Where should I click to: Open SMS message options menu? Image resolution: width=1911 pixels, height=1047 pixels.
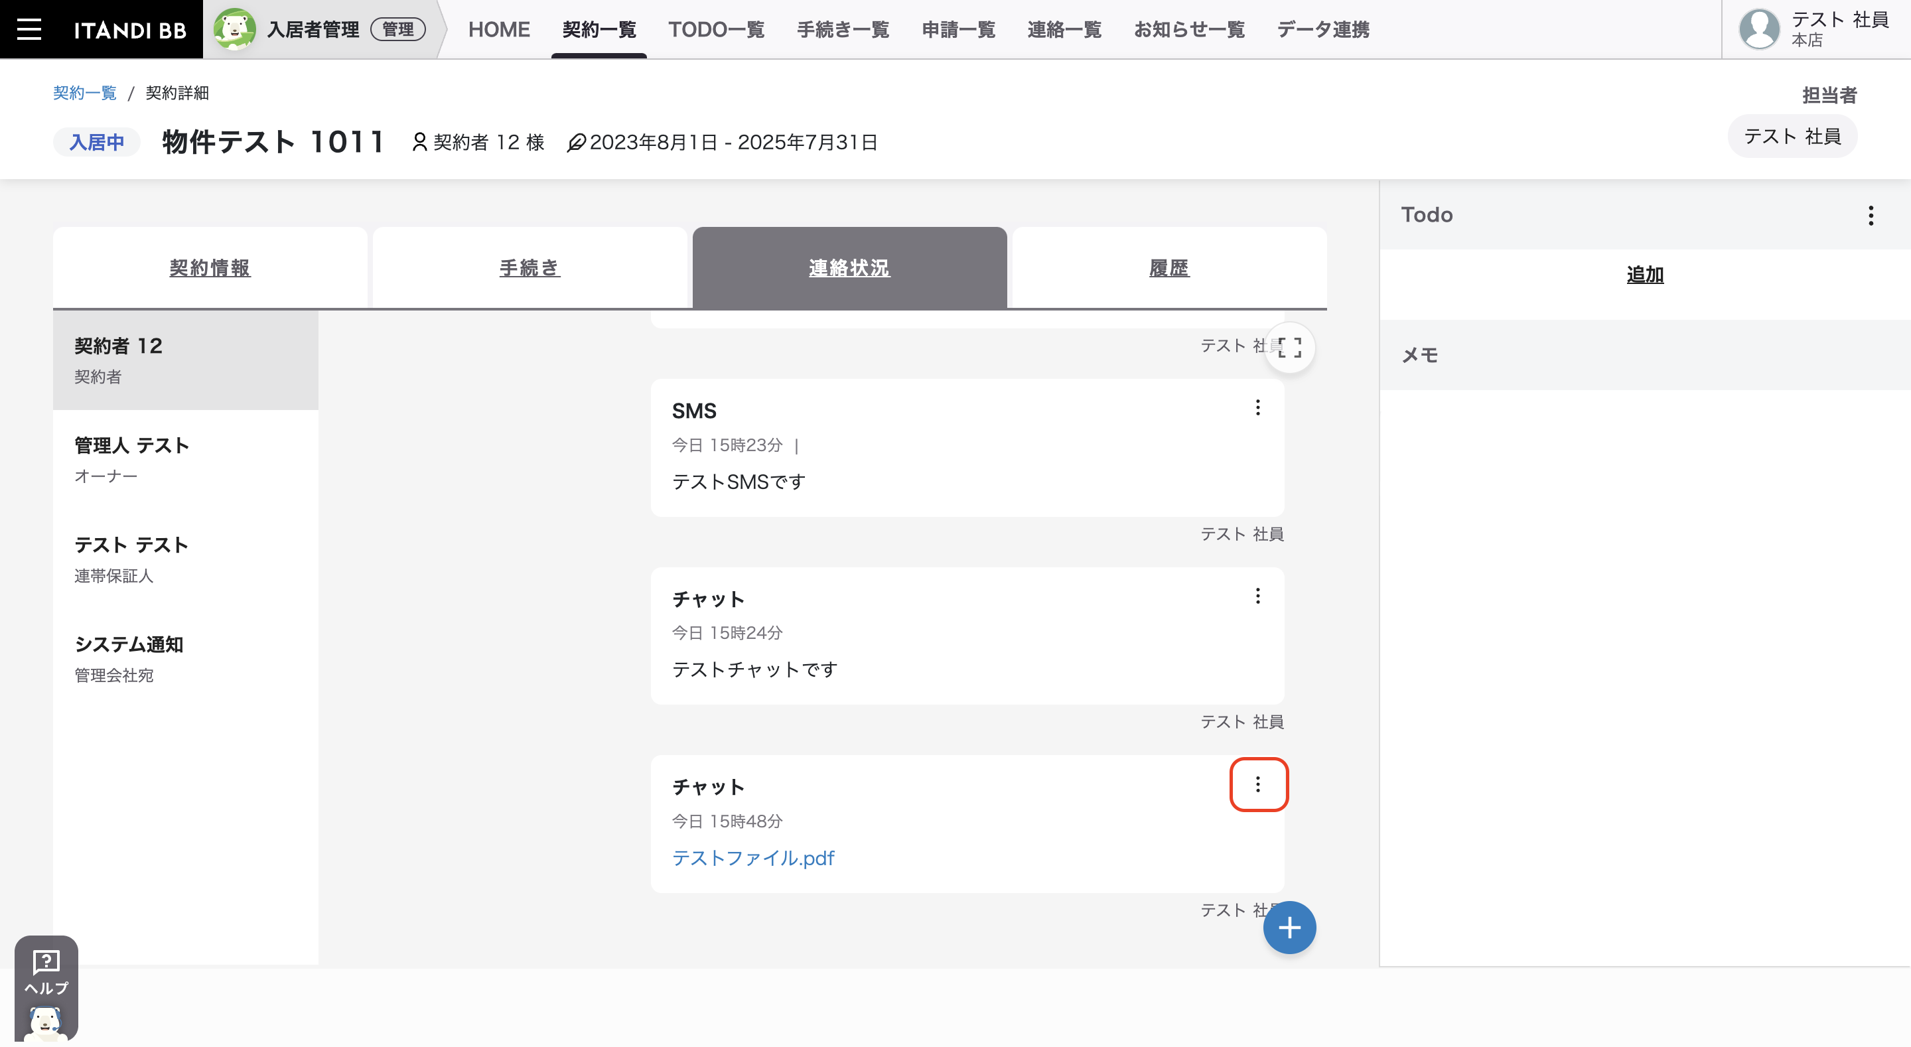tap(1257, 407)
